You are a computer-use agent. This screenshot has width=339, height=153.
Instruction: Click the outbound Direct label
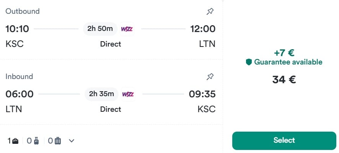point(111,44)
